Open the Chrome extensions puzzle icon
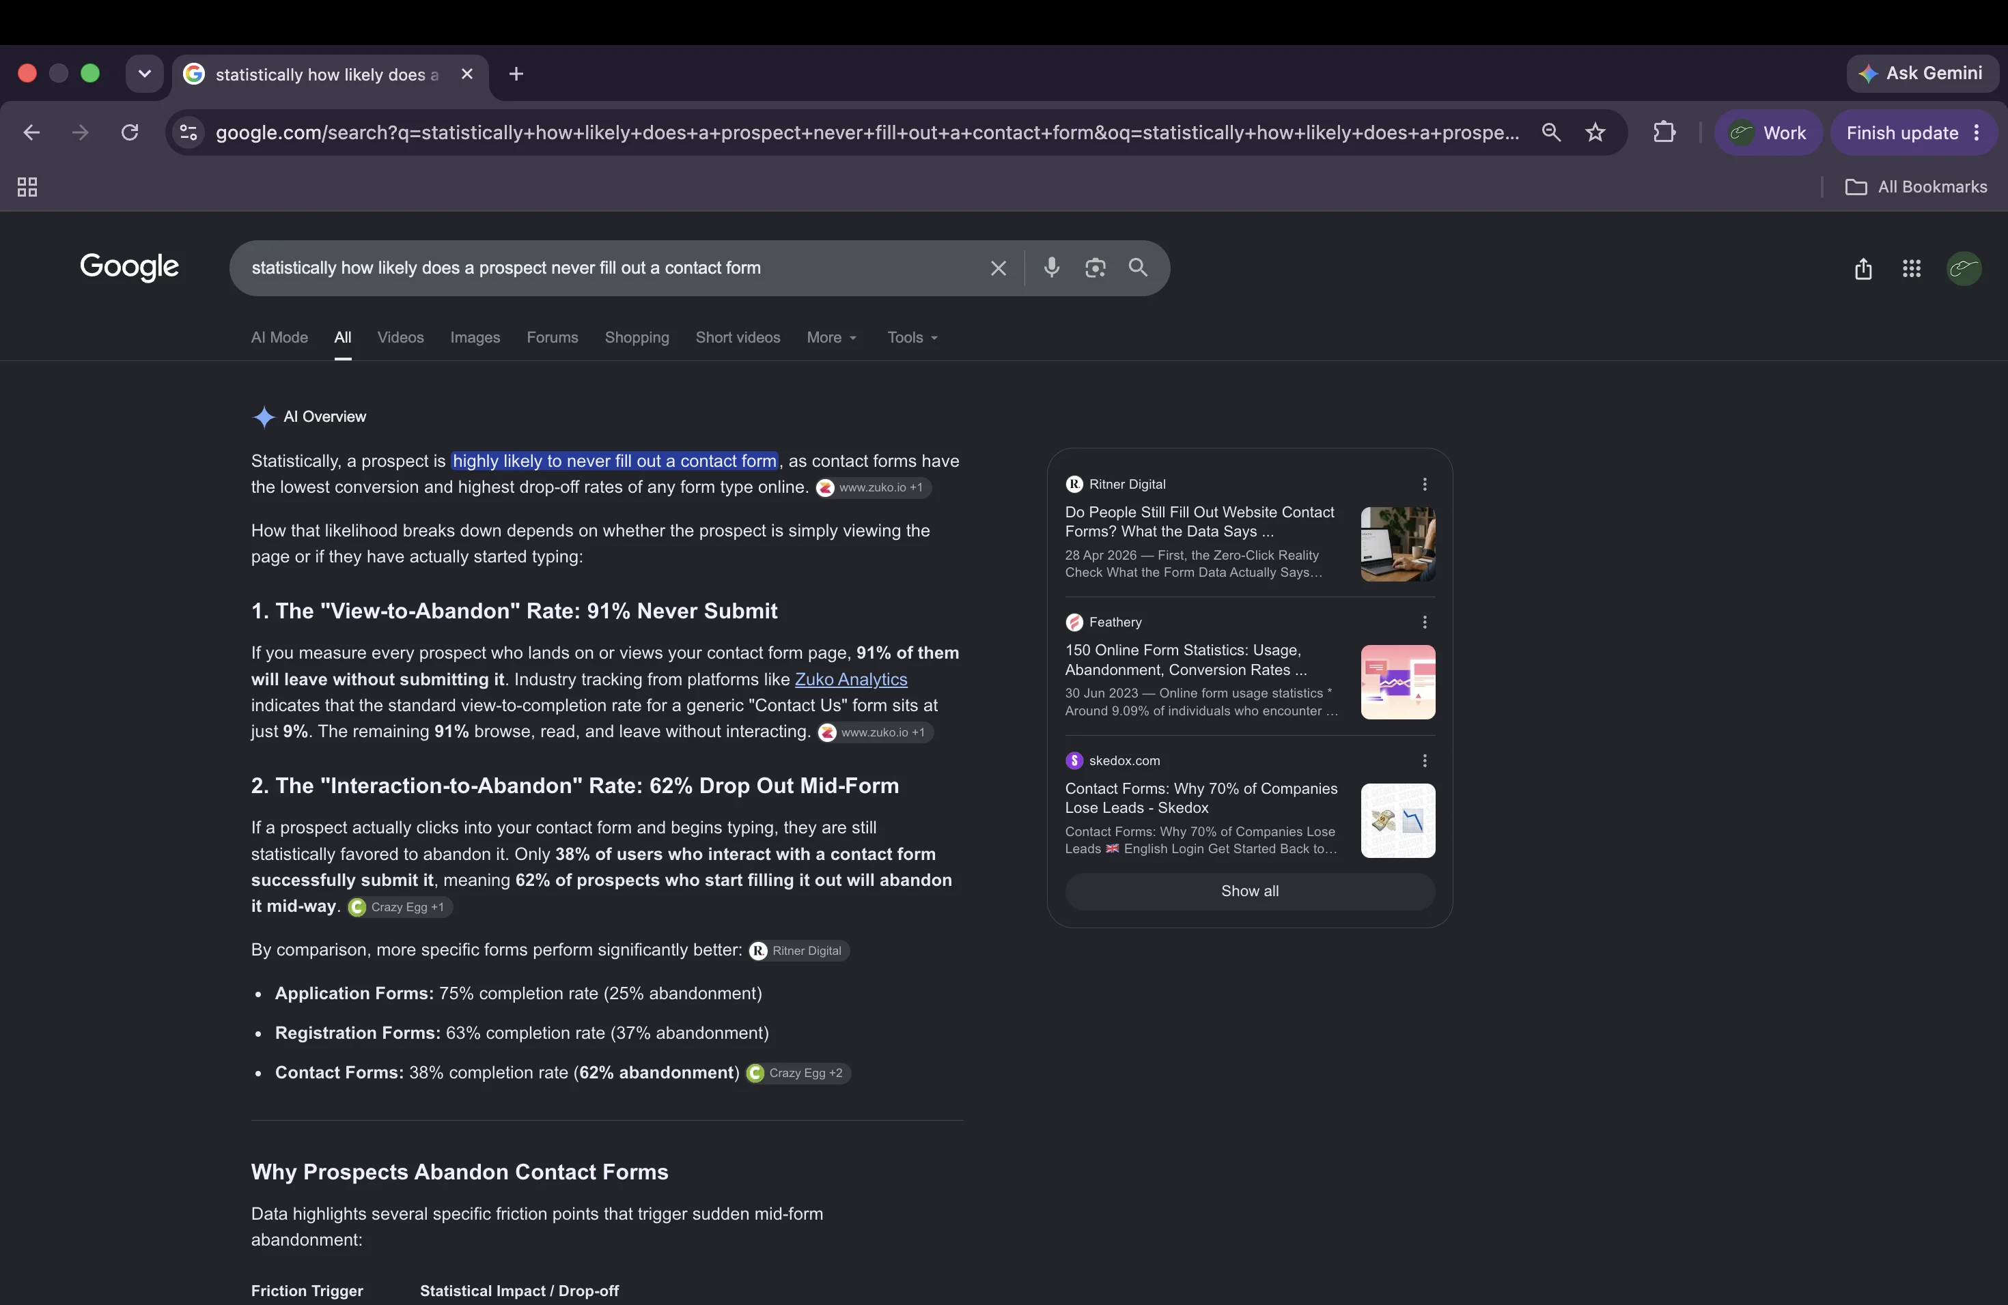This screenshot has height=1305, width=2008. (x=1664, y=132)
